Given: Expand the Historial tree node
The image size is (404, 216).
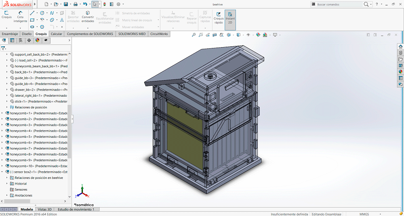Looking at the screenshot, I should (7, 184).
